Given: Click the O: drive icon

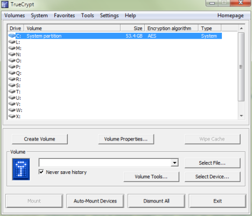Looking at the screenshot, I should coord(12,60).
